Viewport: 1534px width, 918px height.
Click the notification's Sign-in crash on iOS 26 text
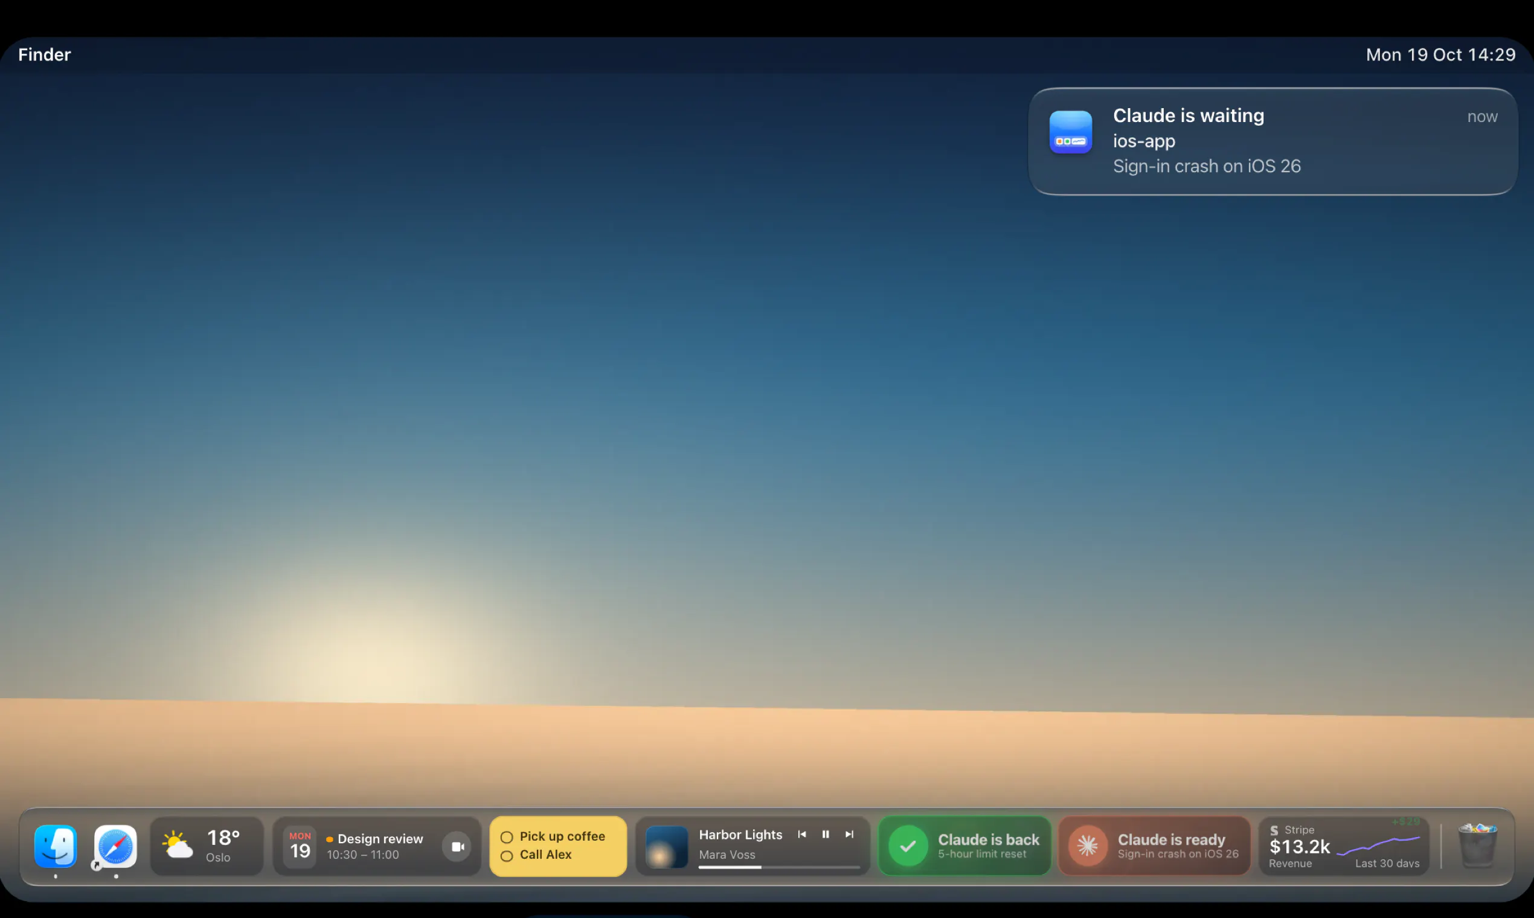(x=1207, y=167)
